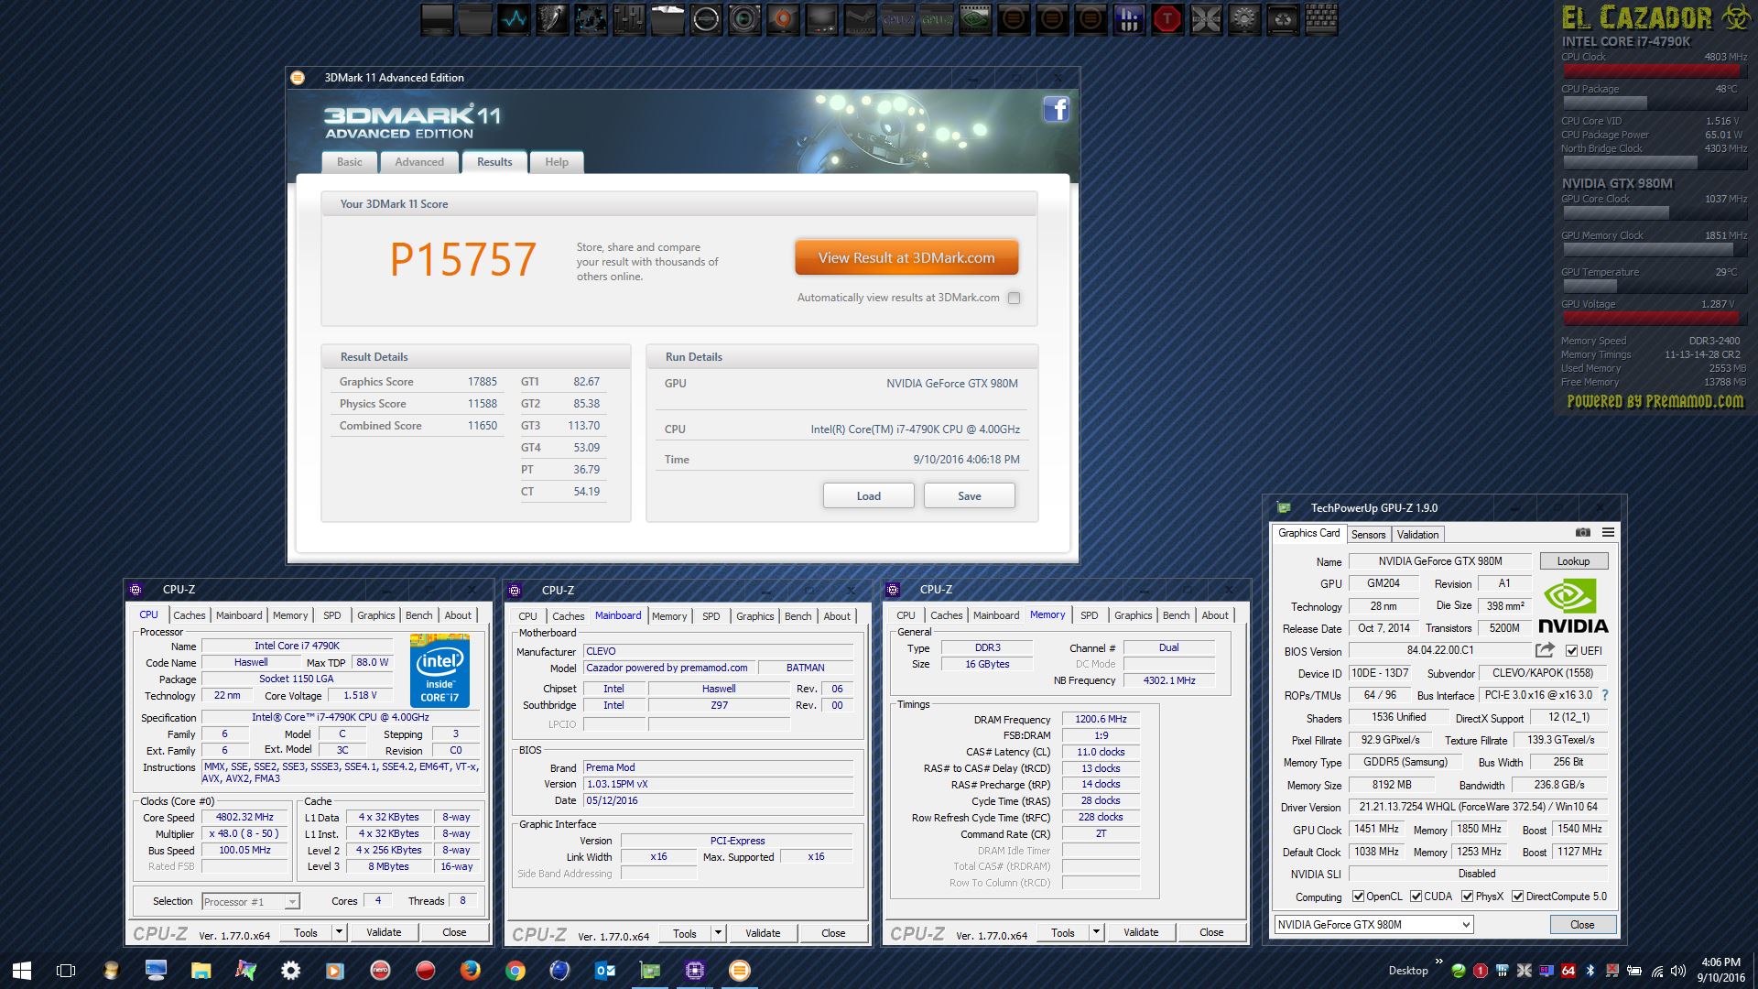This screenshot has height=989, width=1758.
Task: Toggle the DirectCompute 5.0 checkbox
Action: coord(1517,897)
